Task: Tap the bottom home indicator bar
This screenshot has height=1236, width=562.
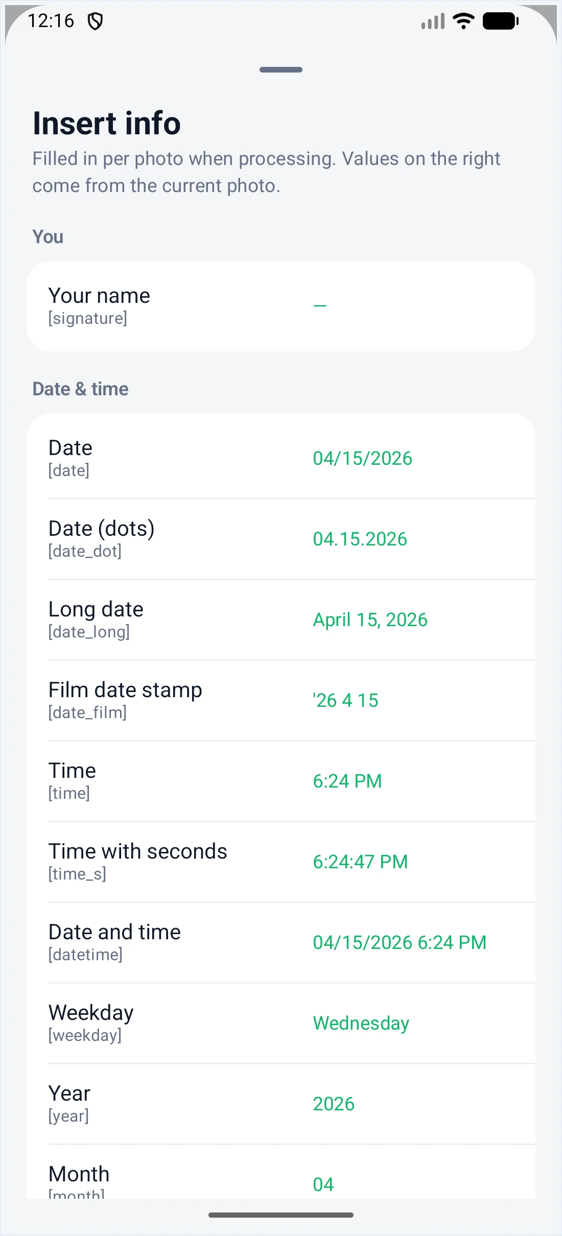Action: pos(281,1215)
